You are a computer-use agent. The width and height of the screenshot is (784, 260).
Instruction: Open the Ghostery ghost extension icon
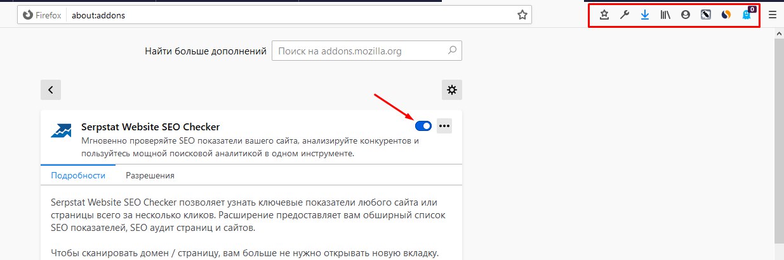pos(747,15)
